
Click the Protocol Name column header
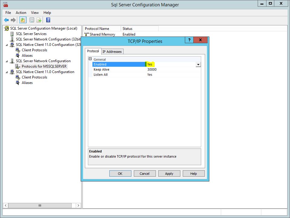pos(102,29)
